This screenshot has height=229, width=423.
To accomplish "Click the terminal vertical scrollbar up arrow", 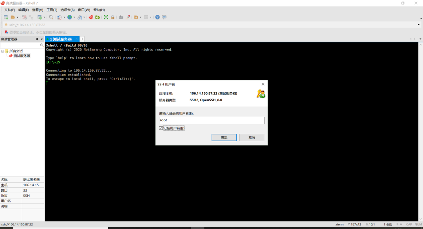I will coord(421,44).
